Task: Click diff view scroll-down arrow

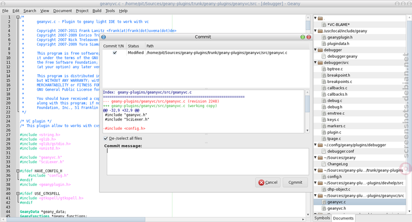Action: tap(307, 130)
